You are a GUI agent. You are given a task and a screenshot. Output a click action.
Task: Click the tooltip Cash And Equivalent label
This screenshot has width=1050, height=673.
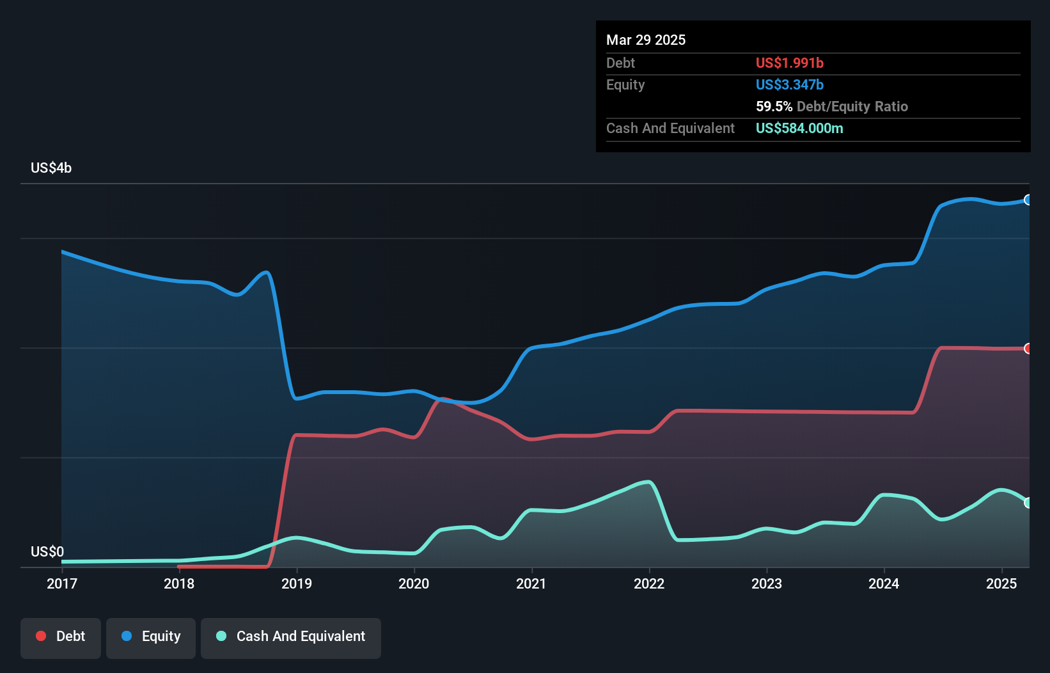pos(670,128)
